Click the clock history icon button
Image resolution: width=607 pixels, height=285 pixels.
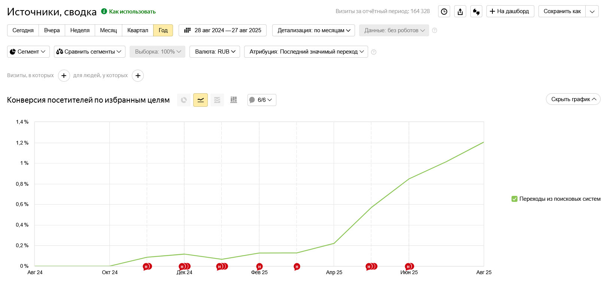[444, 12]
